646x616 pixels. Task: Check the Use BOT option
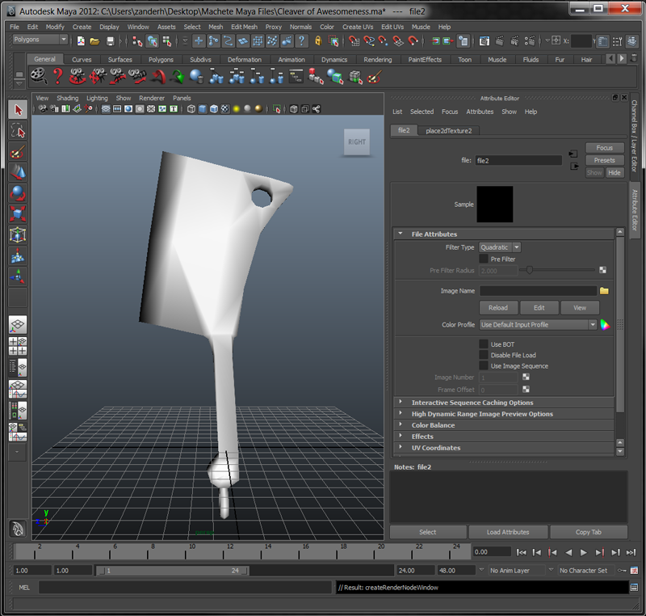484,344
